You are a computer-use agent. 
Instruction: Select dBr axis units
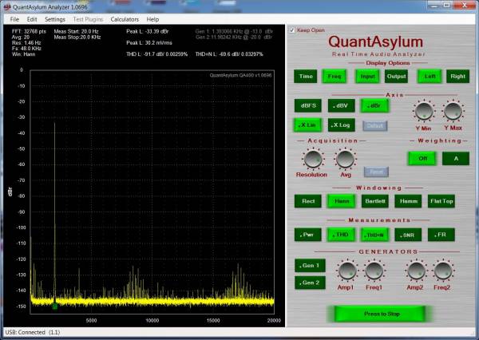tap(375, 105)
